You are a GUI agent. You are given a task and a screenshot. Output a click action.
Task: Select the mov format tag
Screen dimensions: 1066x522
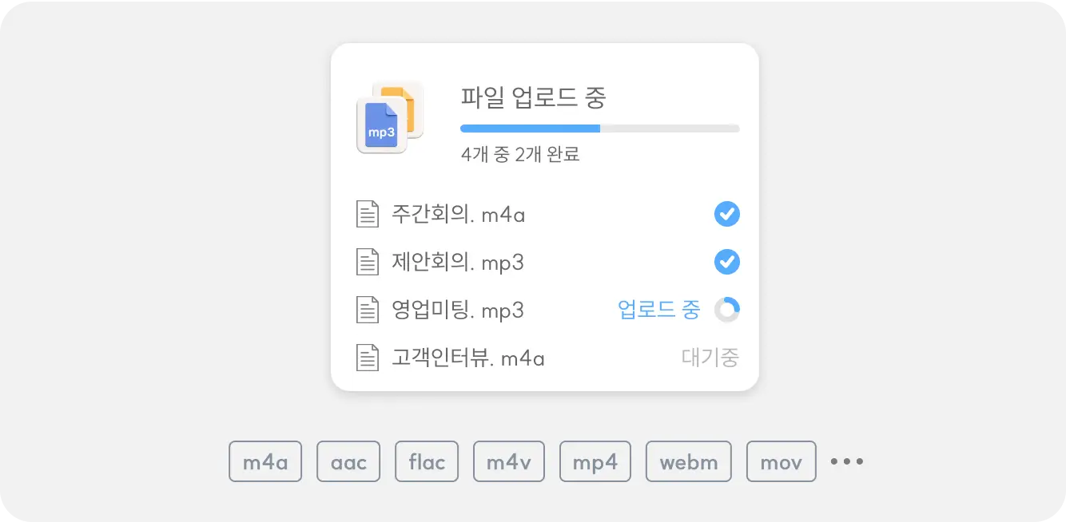tap(781, 461)
